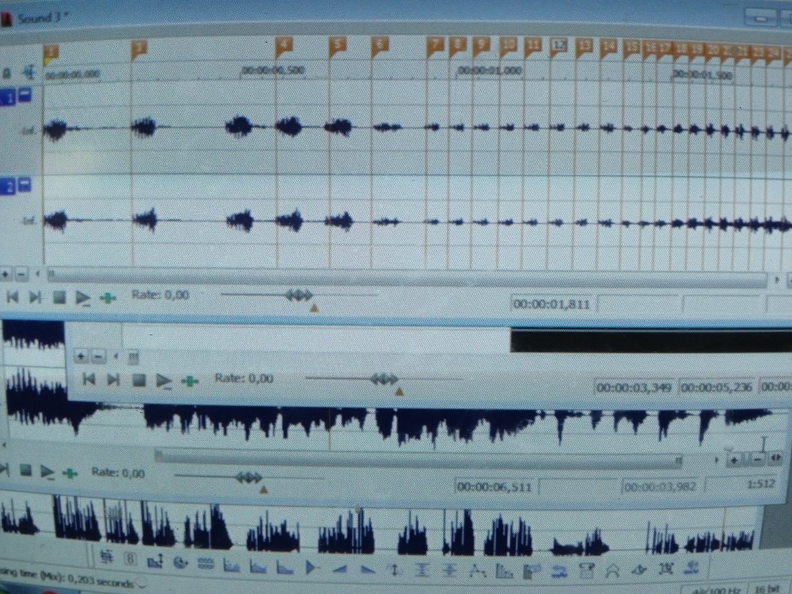Click the Sound 3 horizontal scrollbar
Screen dimensions: 792x594
[x=406, y=277]
